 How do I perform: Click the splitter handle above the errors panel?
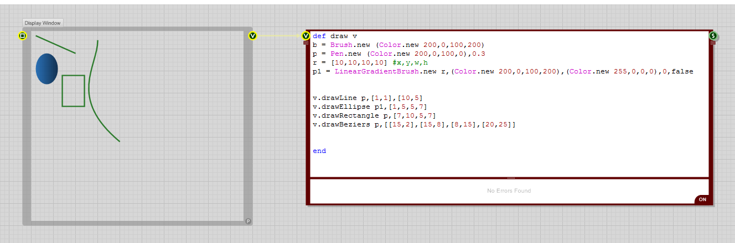click(510, 178)
